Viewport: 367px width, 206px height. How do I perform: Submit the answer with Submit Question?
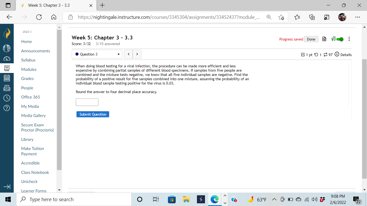tap(93, 114)
